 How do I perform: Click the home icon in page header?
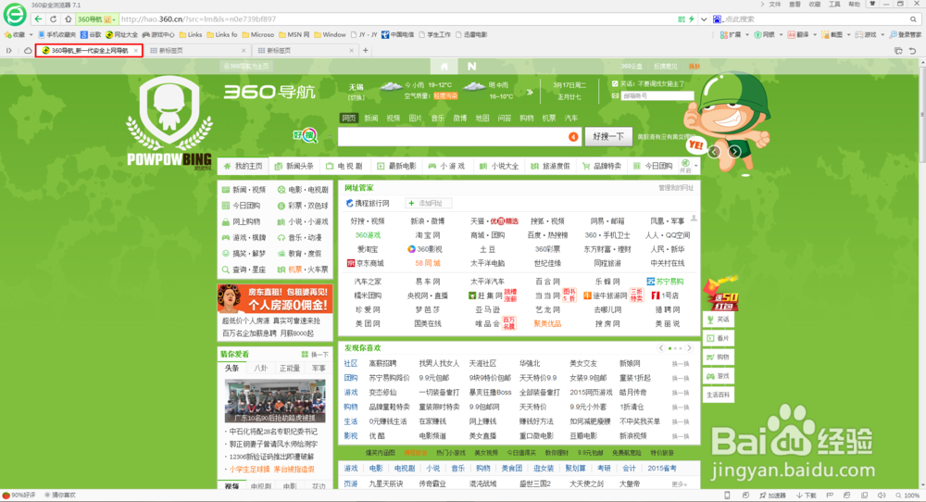click(444, 66)
